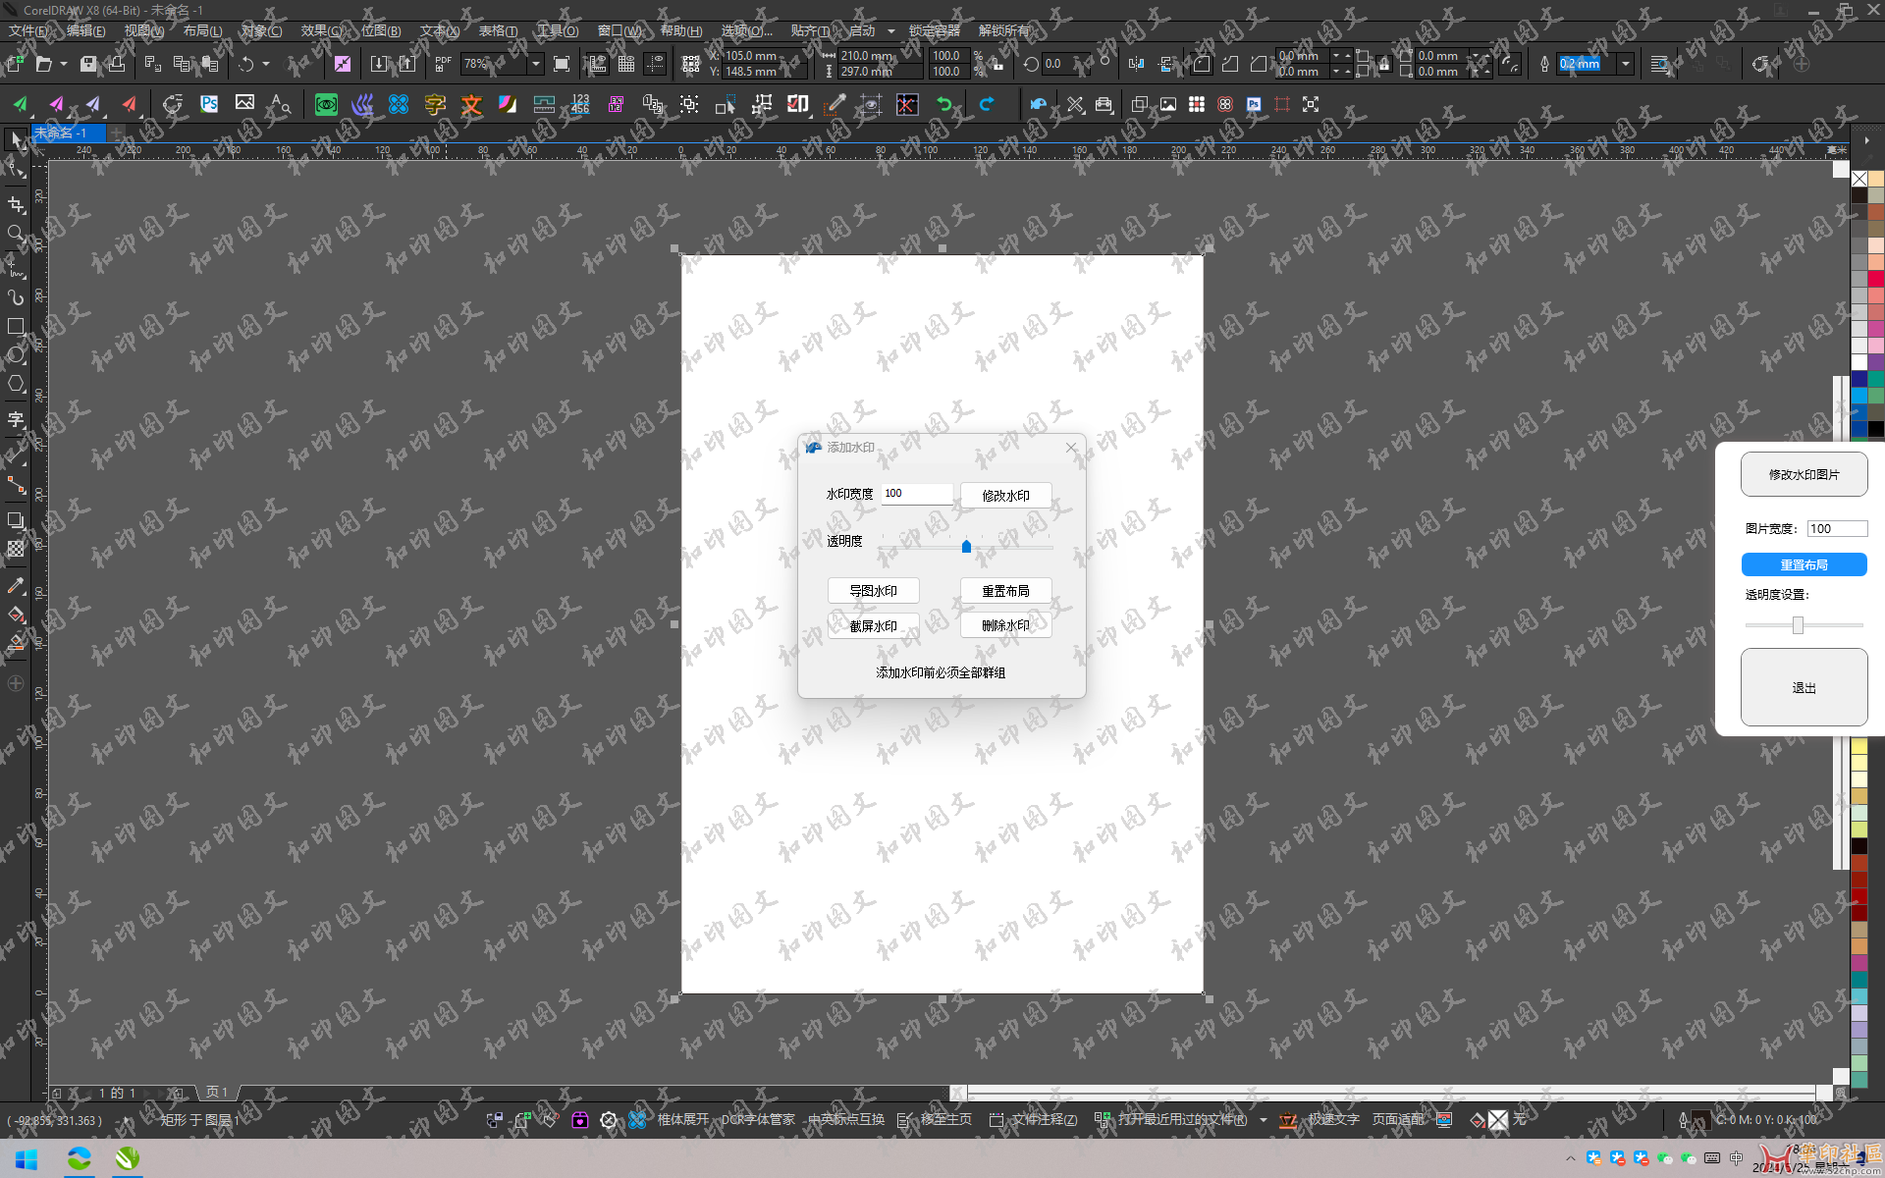Image resolution: width=1885 pixels, height=1178 pixels.
Task: Click the 修改水印图片 button in side panel
Action: pyautogui.click(x=1804, y=475)
